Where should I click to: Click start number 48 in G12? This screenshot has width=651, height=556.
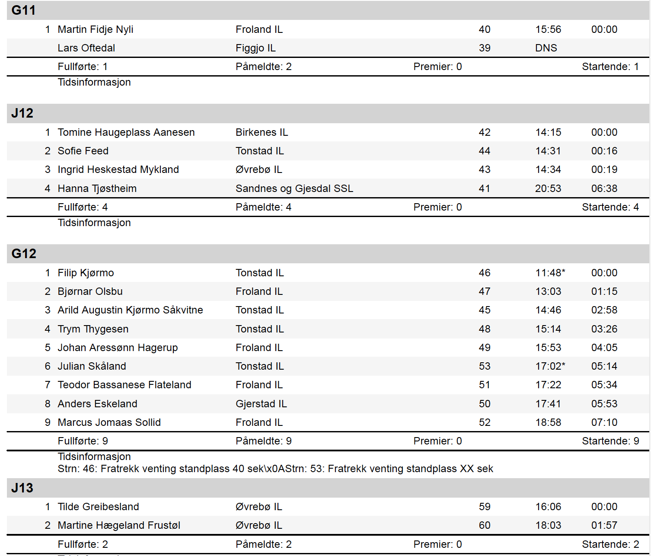(485, 329)
